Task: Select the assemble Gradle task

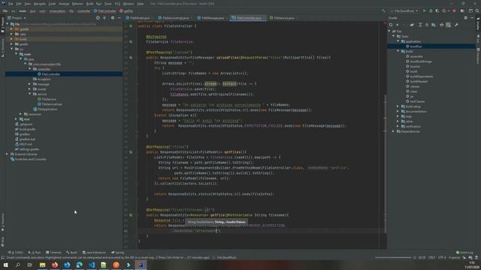Action: 416,56
